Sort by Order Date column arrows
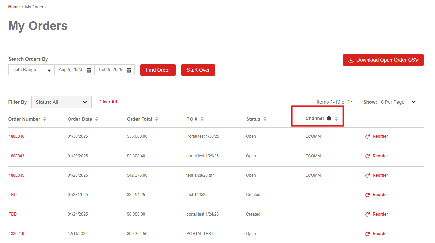Screen dimensions: 435x243 tap(97, 119)
